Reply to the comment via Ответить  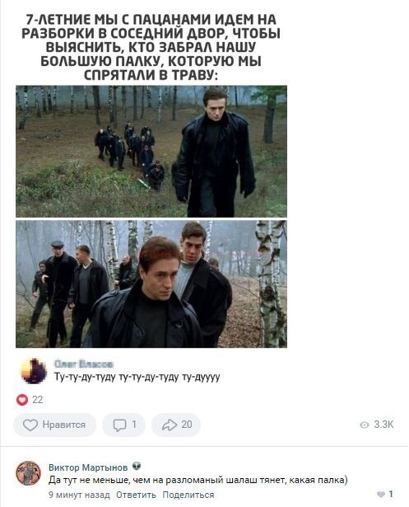[136, 495]
